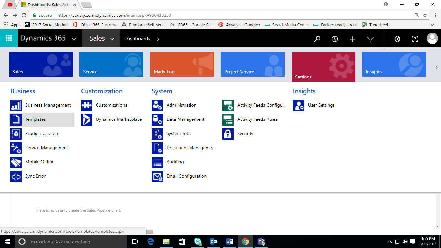Show more area tiles with right arrow
This screenshot has height=248, width=441.
tap(437, 67)
